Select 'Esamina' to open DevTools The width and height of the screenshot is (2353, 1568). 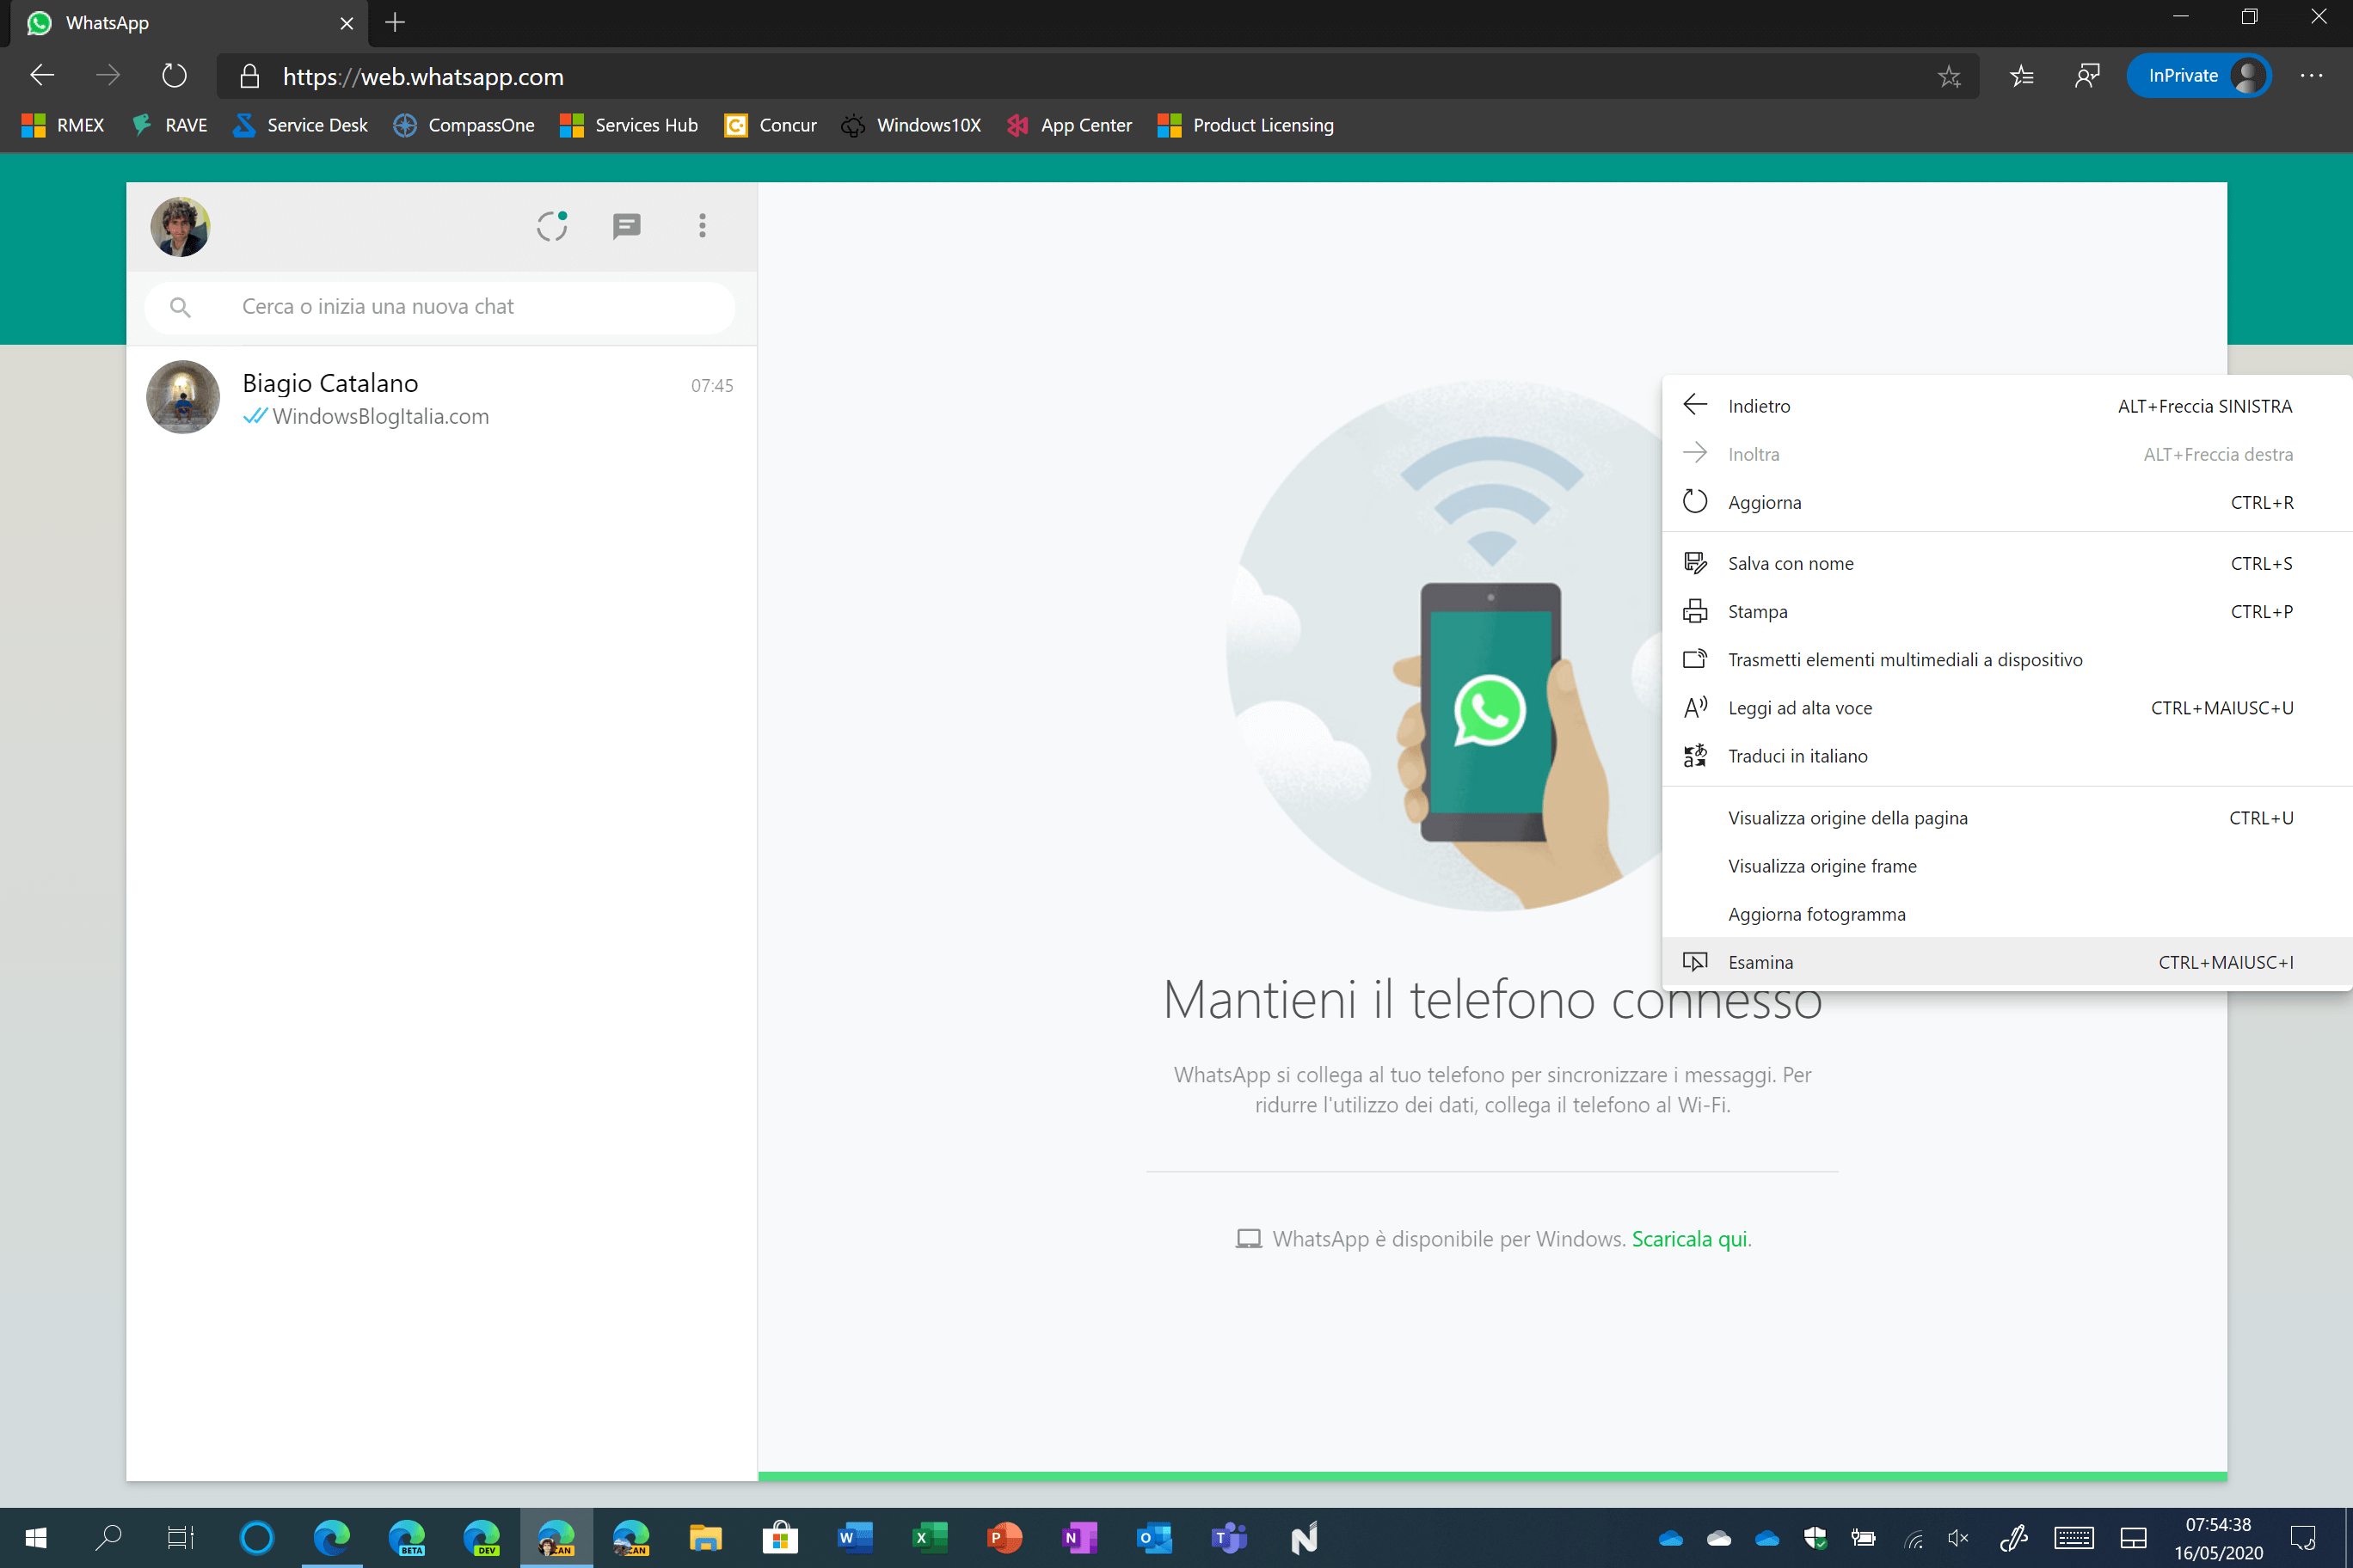pyautogui.click(x=2007, y=962)
